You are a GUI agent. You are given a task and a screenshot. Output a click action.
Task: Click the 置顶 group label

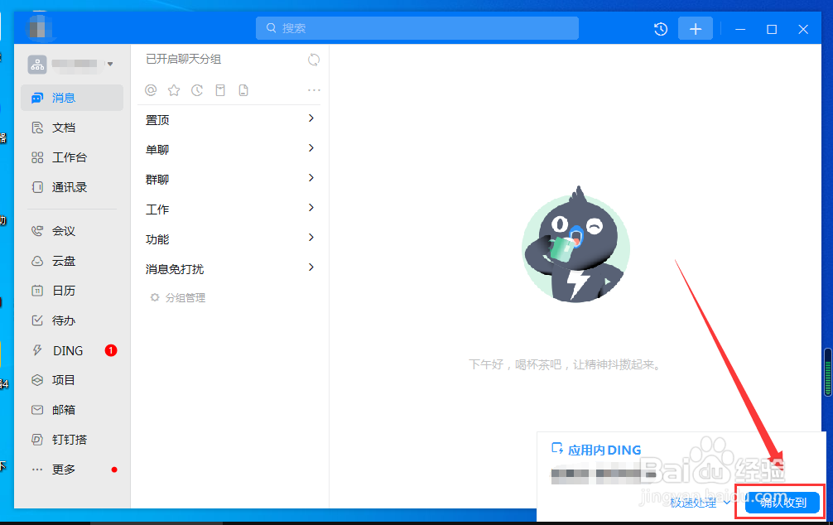click(157, 120)
